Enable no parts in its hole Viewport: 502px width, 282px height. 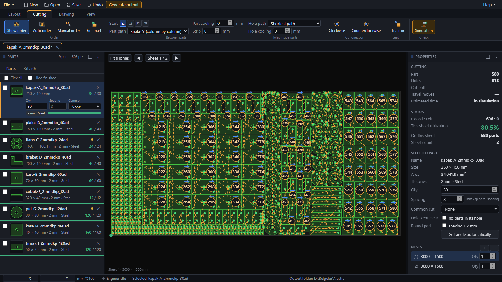pos(444,218)
